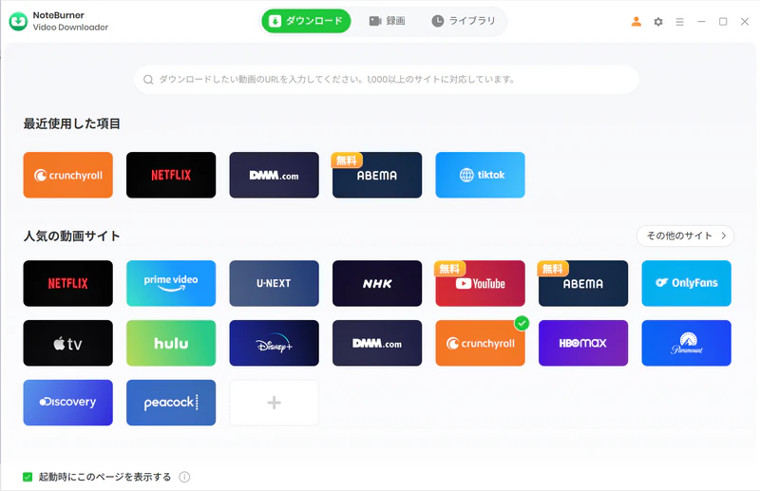Screen dimensions: 760x491
Task: Switch to the ダウンロード tab
Action: (306, 21)
